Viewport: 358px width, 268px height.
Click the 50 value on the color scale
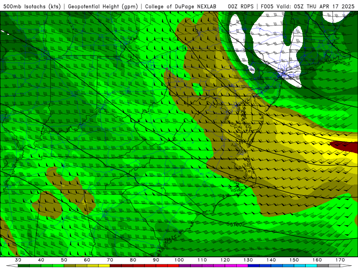pos(64,260)
